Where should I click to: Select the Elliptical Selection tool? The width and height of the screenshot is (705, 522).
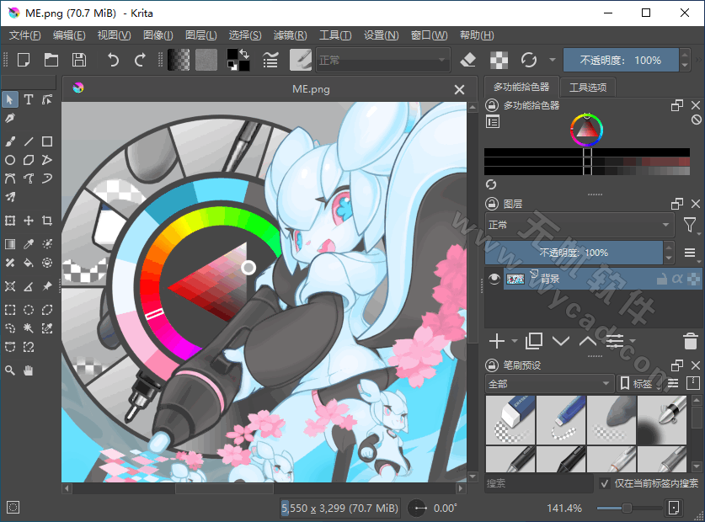point(29,309)
